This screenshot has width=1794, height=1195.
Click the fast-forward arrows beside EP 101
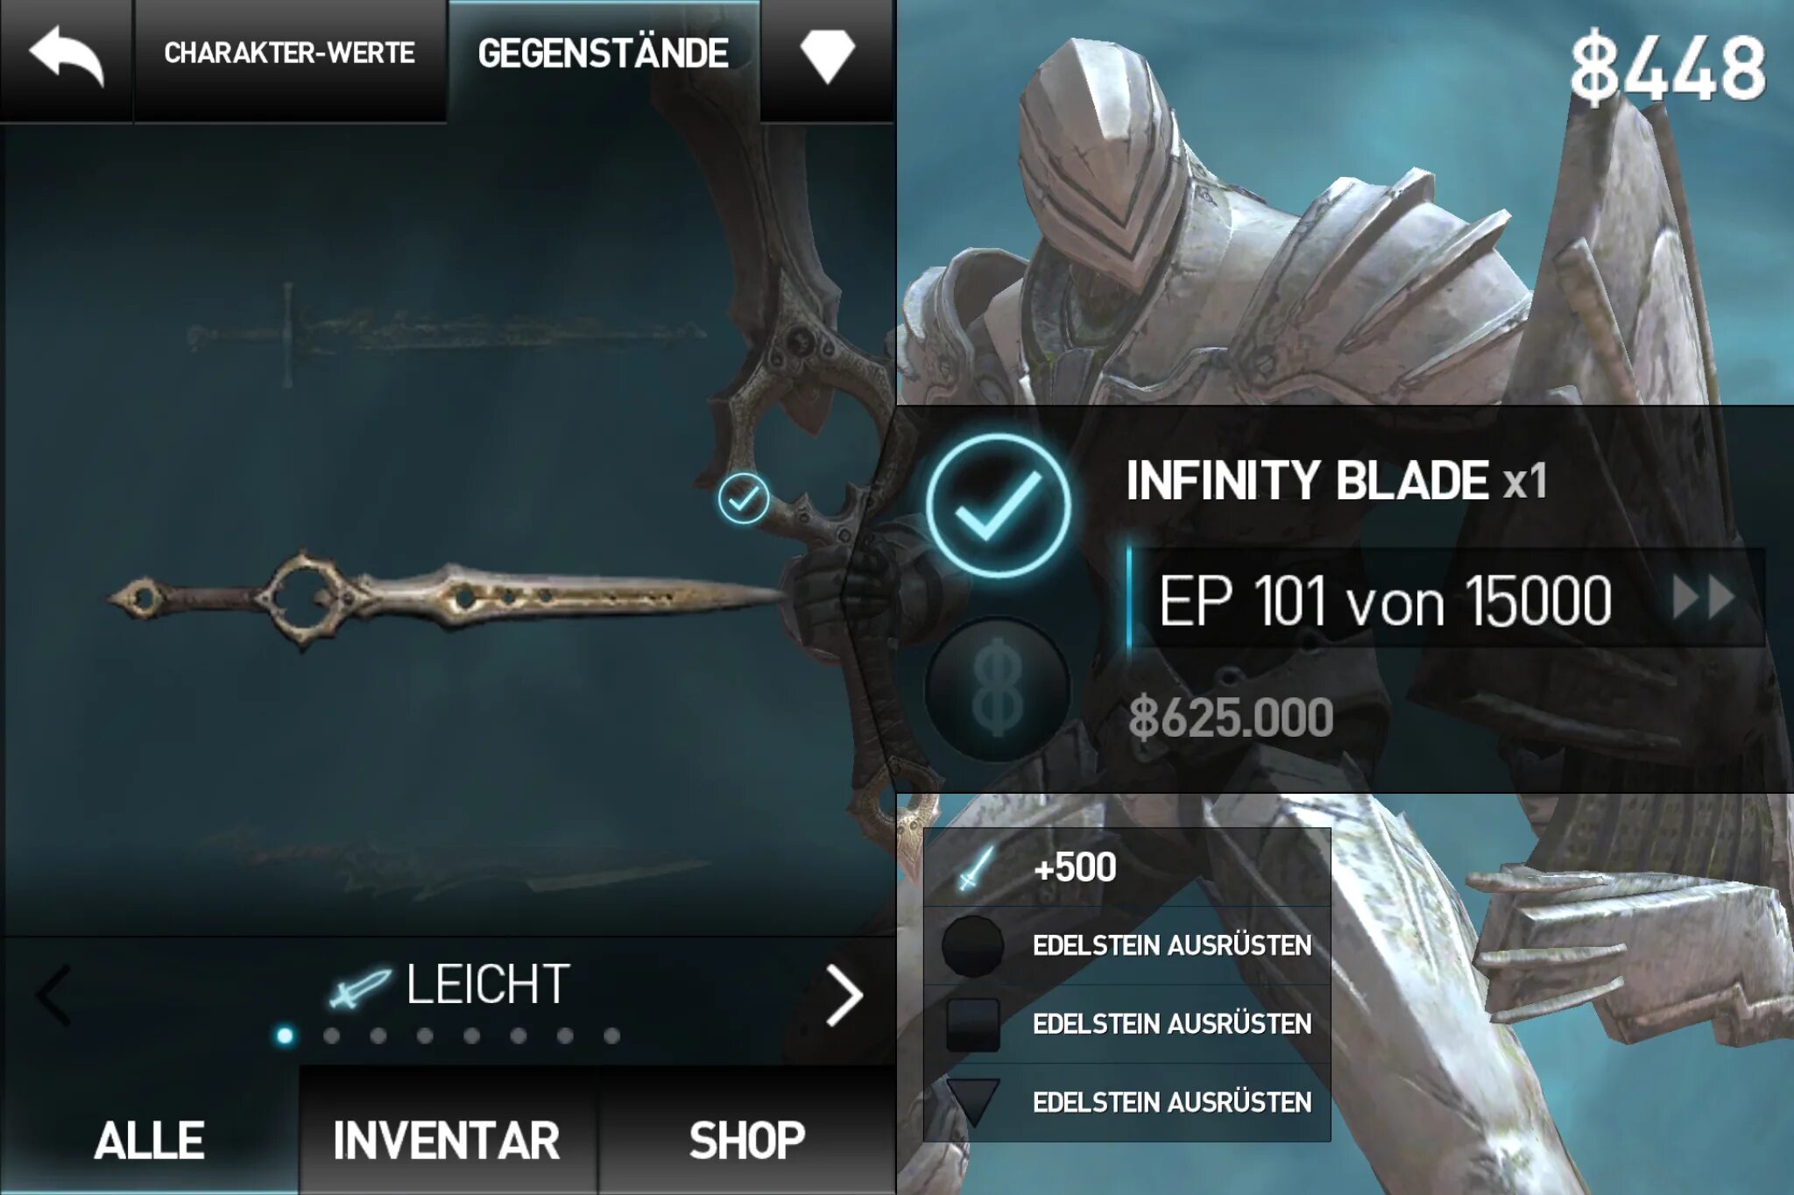[x=1703, y=598]
